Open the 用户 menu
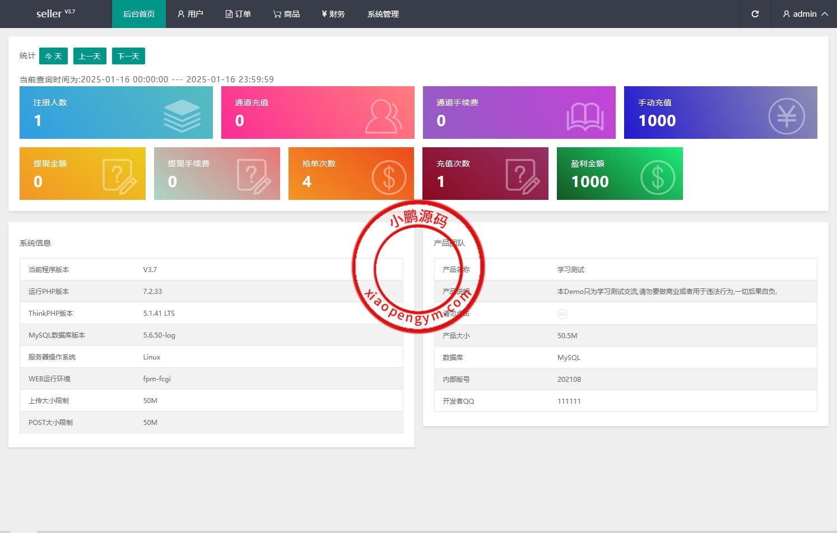Image resolution: width=837 pixels, height=533 pixels. (190, 14)
